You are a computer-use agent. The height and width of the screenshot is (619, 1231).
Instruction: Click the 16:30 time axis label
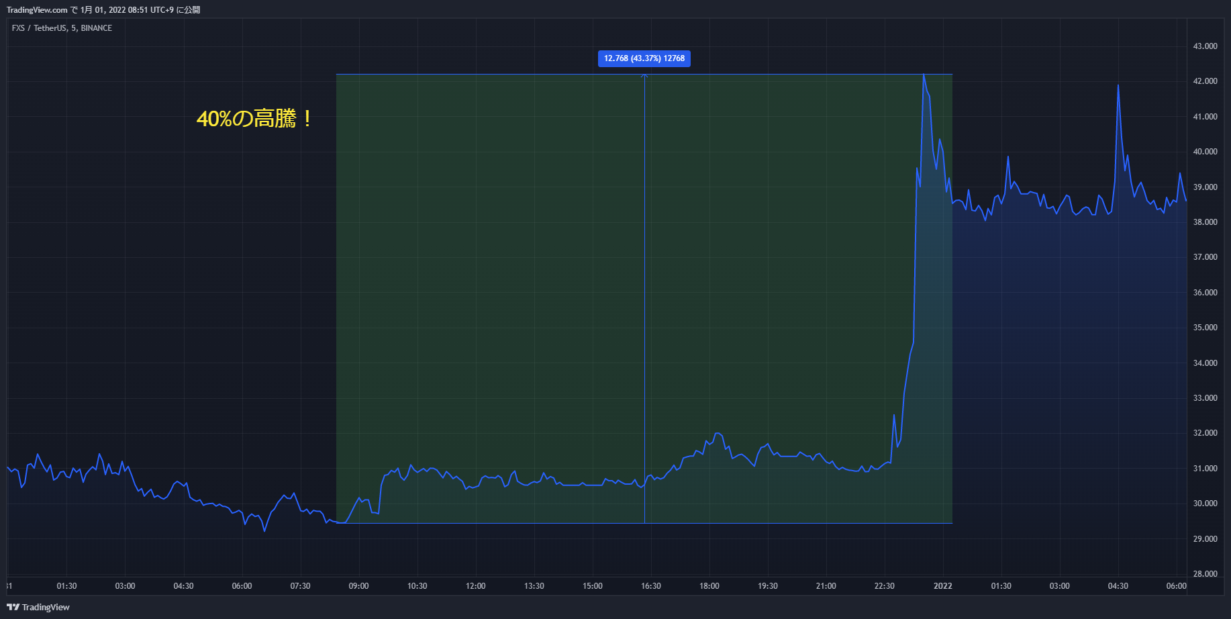click(x=650, y=586)
